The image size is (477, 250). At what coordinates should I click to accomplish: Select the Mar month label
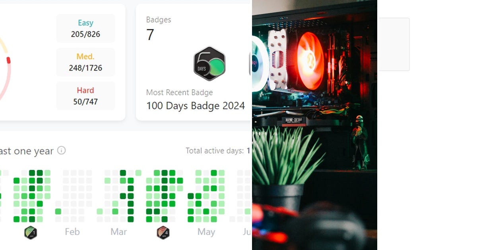point(118,232)
